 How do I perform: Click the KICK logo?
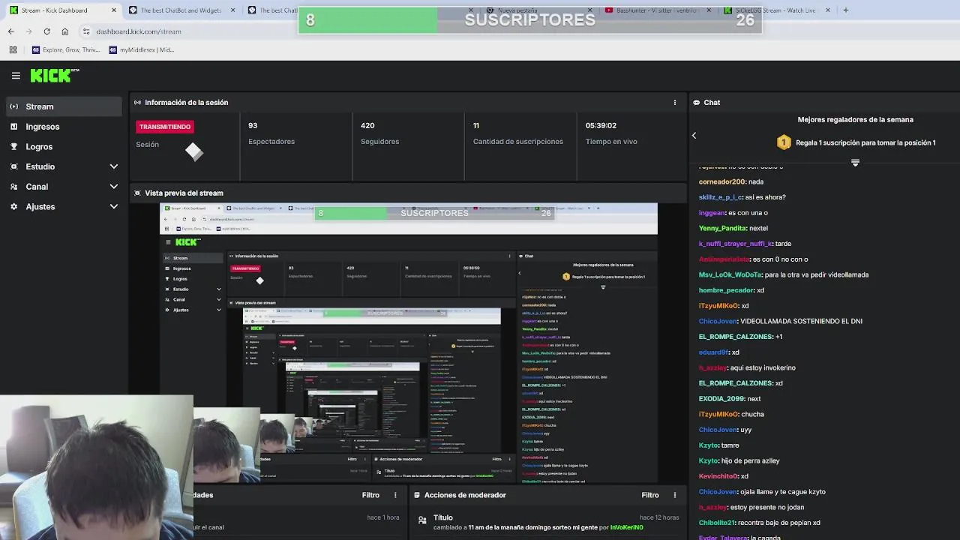pyautogui.click(x=55, y=75)
